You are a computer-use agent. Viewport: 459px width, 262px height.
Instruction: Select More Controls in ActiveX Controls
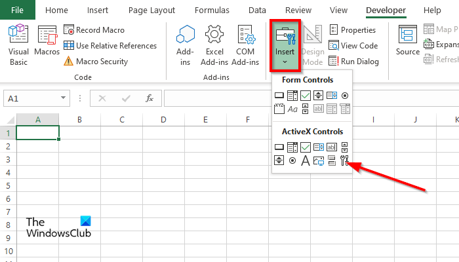[x=345, y=160]
